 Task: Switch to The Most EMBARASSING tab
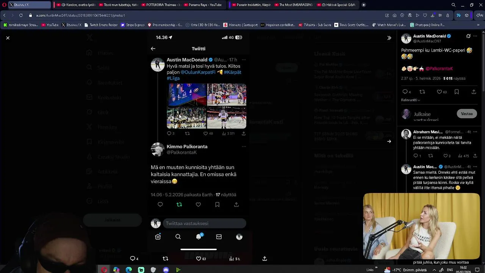tap(294, 5)
